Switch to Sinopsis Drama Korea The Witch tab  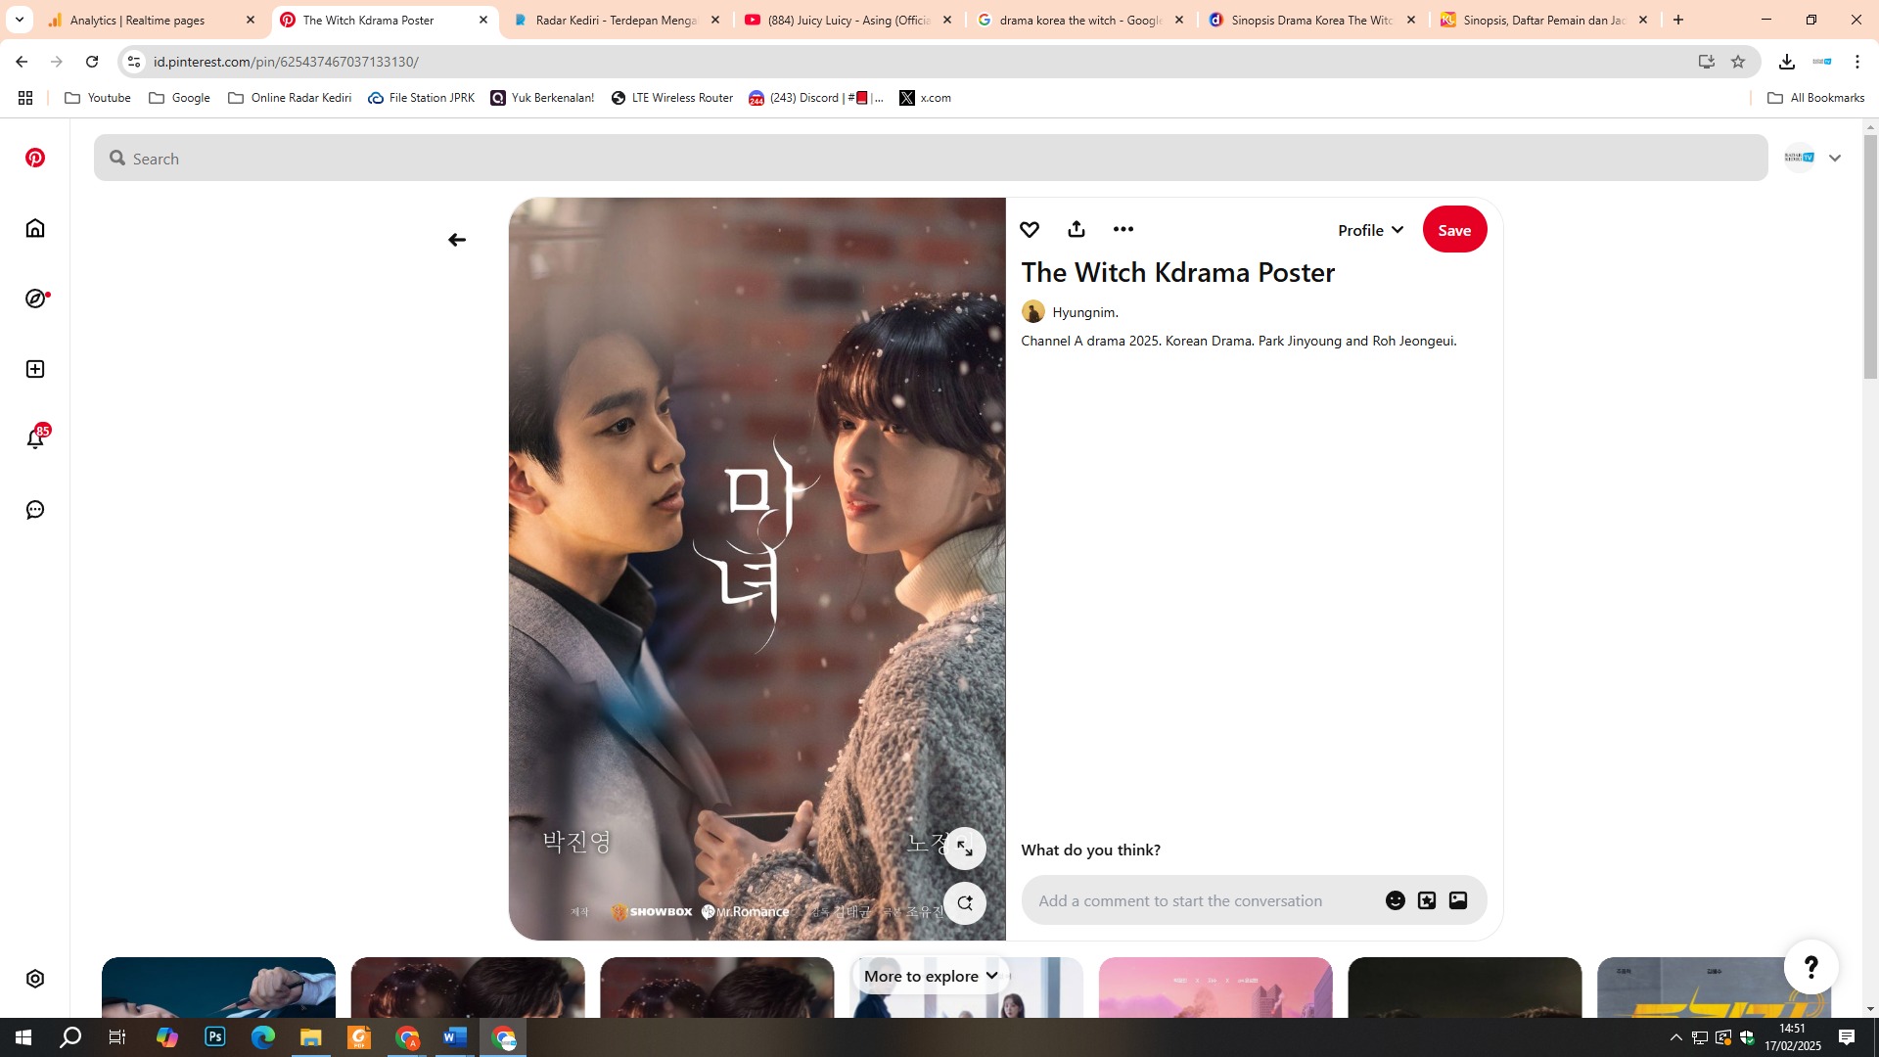(x=1311, y=20)
